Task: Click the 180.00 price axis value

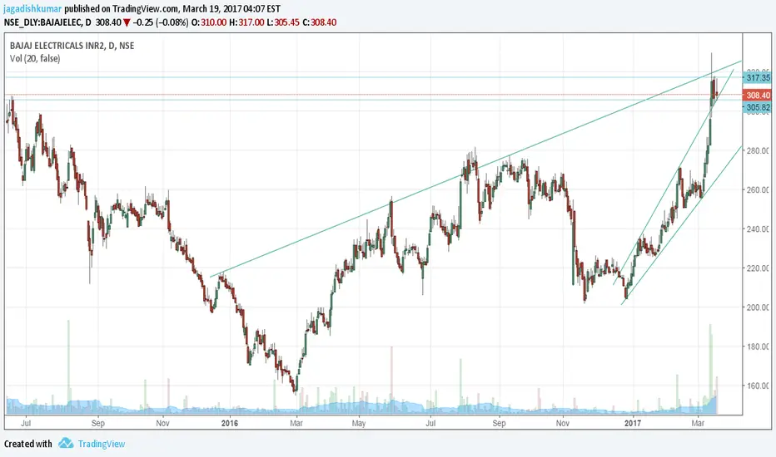Action: coord(758,346)
